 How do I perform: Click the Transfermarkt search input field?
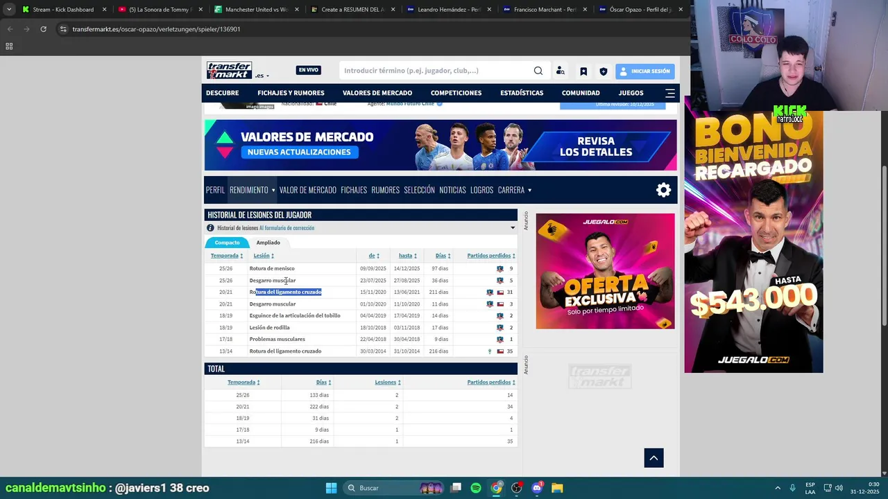point(436,71)
